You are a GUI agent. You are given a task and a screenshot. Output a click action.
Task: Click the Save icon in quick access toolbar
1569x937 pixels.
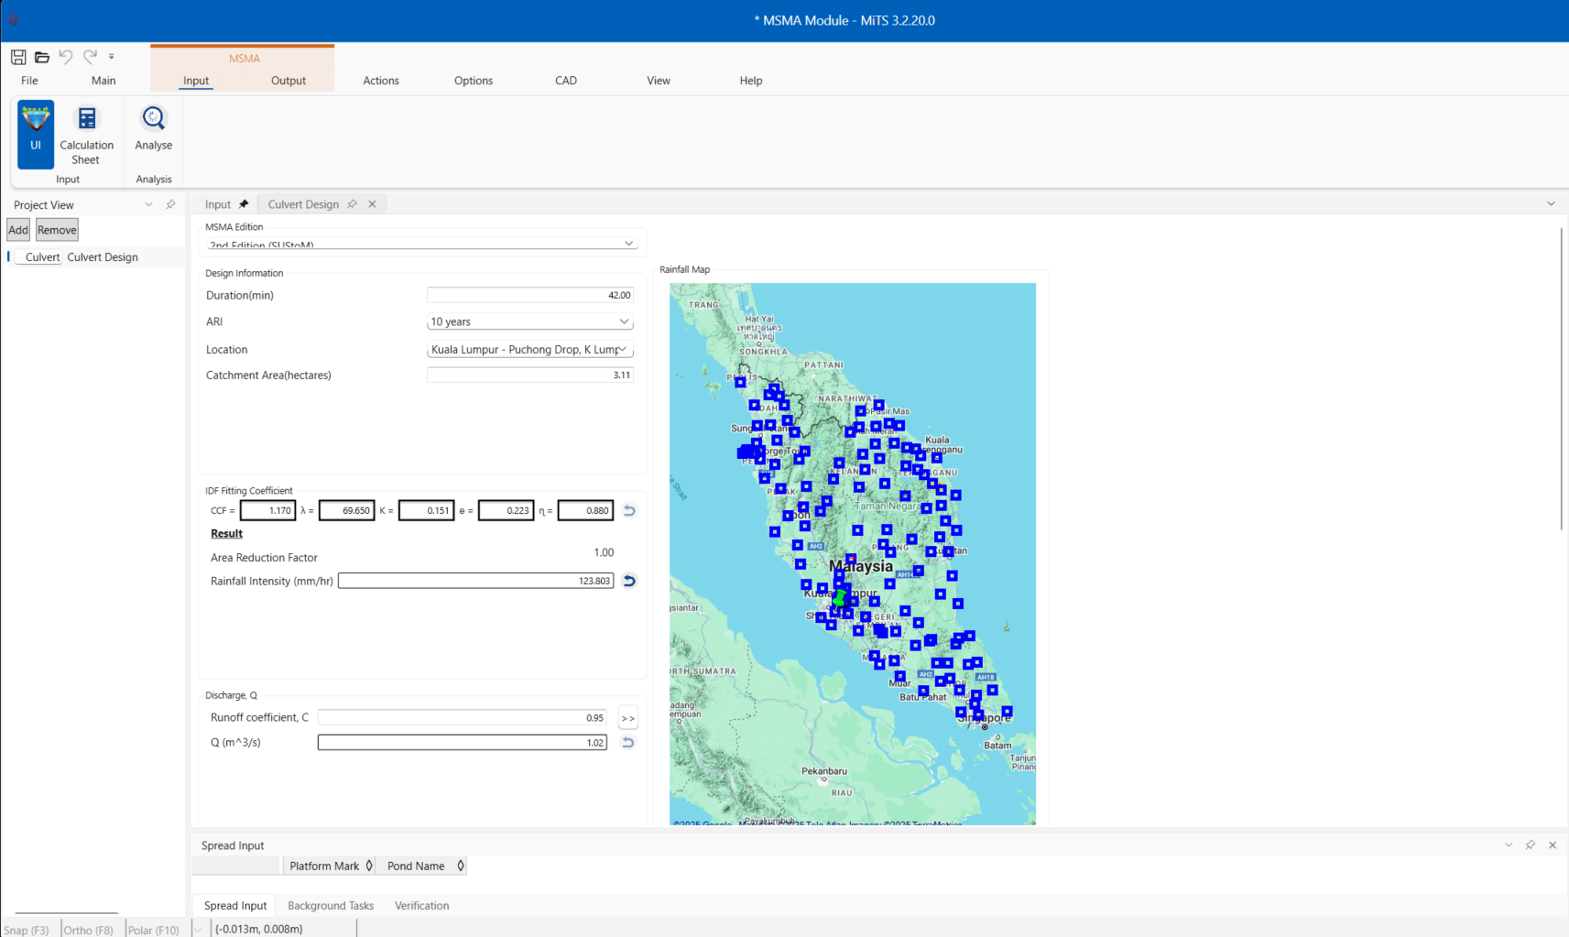(18, 57)
